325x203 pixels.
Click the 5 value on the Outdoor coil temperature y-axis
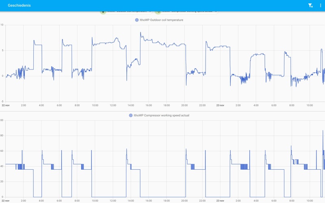pos(2,50)
